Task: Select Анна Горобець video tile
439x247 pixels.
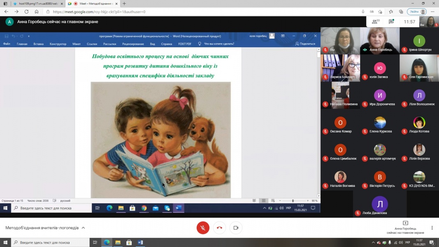Action: coord(379,41)
